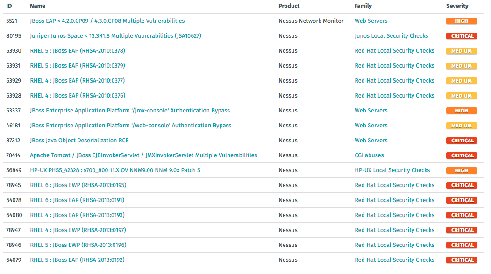
Task: Click the Product column header
Action: pyautogui.click(x=289, y=6)
